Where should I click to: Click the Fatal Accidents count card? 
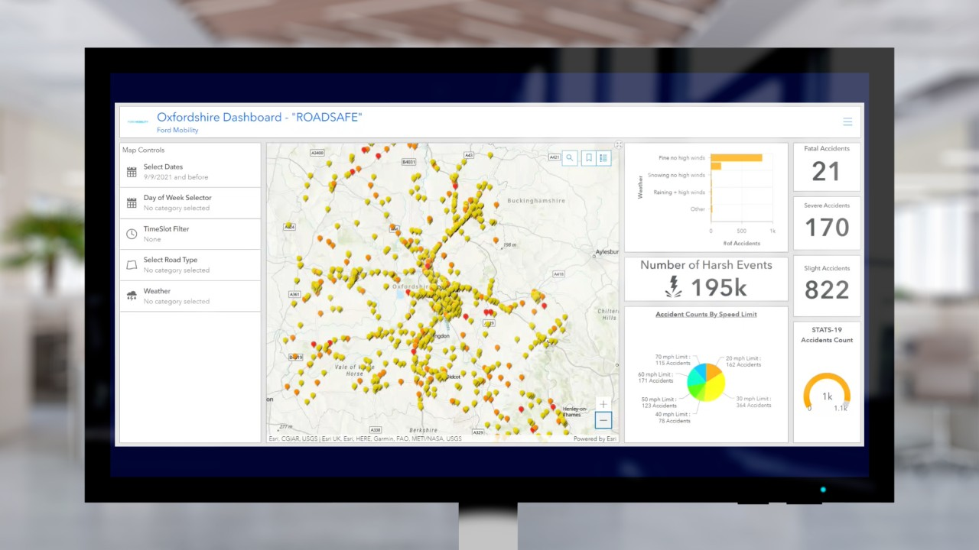(x=826, y=167)
